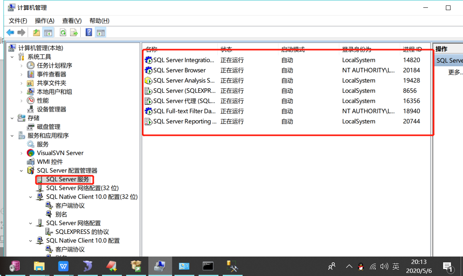Click process ID 8656 cell
The width and height of the screenshot is (463, 276).
(x=410, y=91)
